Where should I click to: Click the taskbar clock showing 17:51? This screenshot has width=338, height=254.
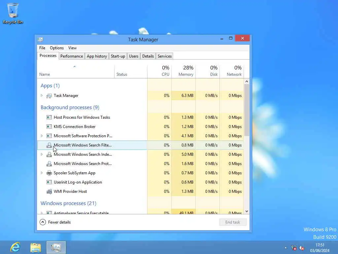point(320,248)
